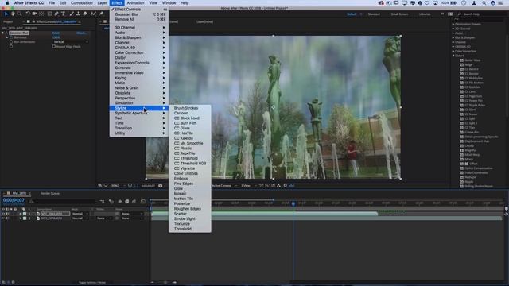
Task: Select the Eraser tool
Action: point(85,14)
